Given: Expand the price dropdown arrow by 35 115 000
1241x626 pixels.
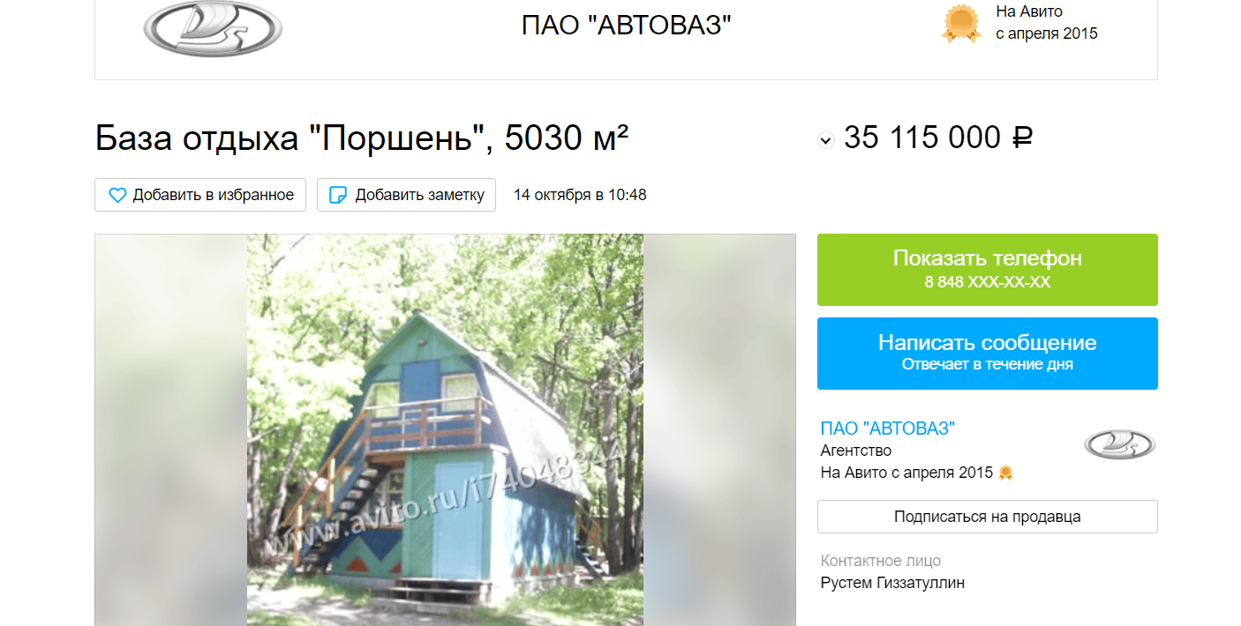Looking at the screenshot, I should [x=826, y=139].
